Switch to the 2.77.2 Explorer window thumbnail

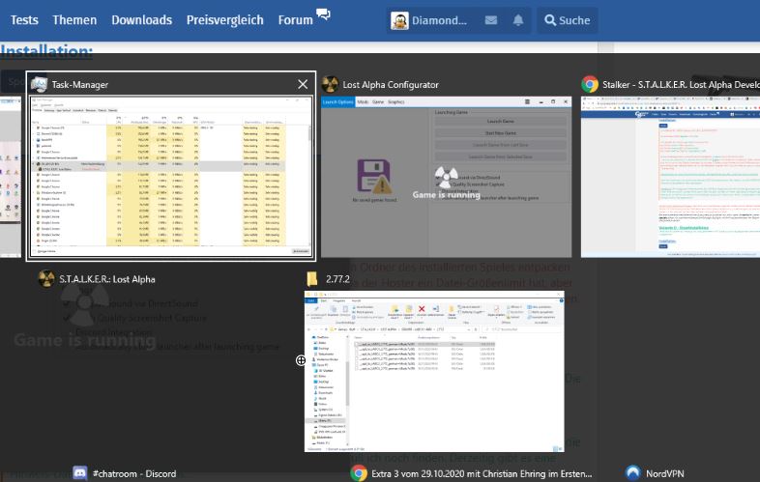point(434,372)
